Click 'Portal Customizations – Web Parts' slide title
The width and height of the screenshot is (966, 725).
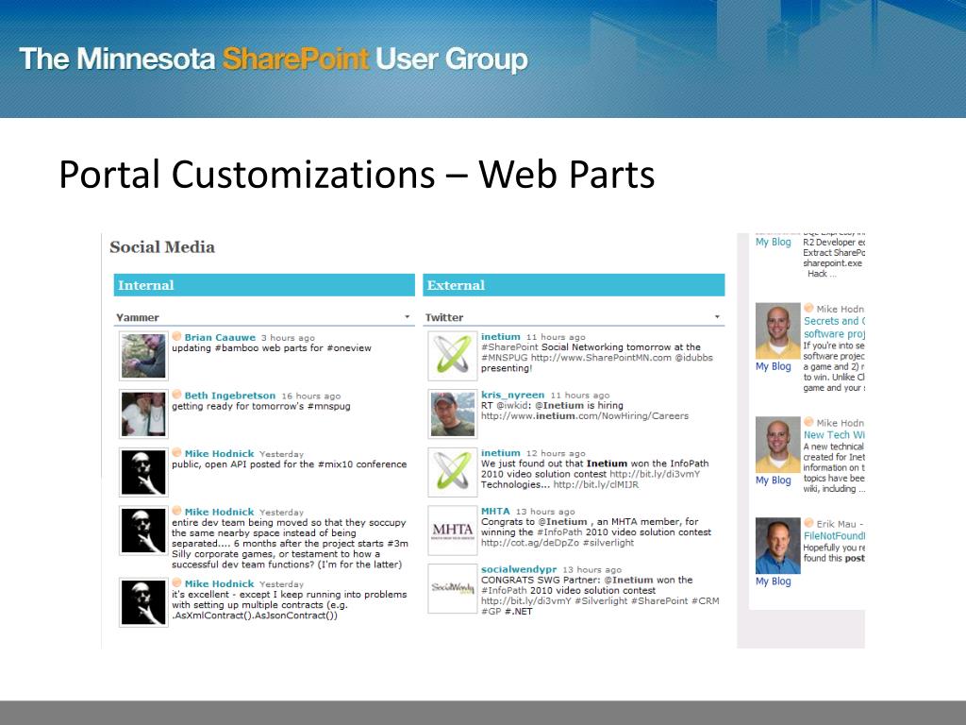click(357, 175)
